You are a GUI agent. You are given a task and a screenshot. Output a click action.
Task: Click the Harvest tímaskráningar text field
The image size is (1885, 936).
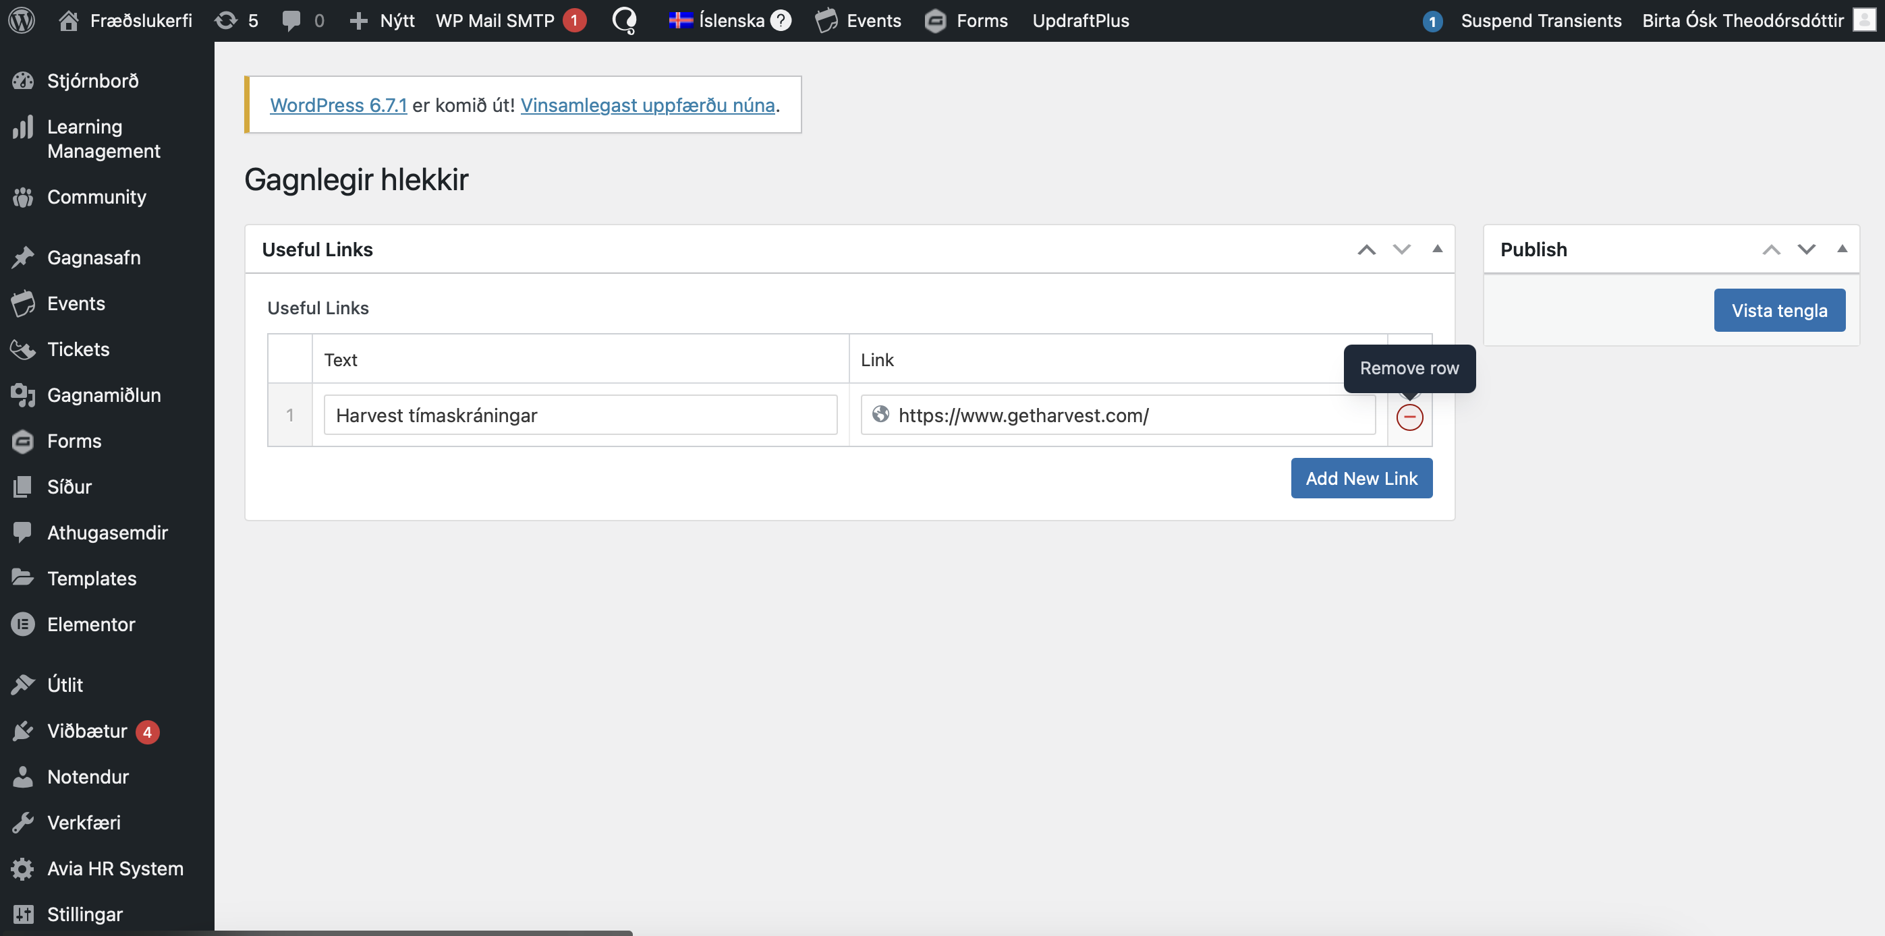pyautogui.click(x=580, y=415)
